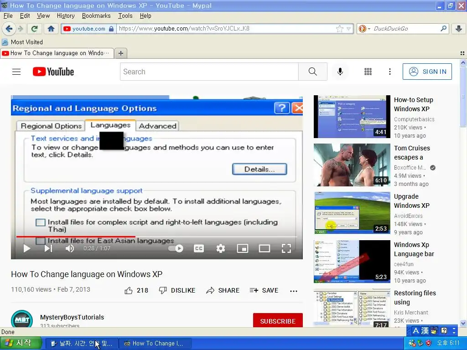Bookmark this page with the star icon
467x350 pixels.
pos(339,29)
